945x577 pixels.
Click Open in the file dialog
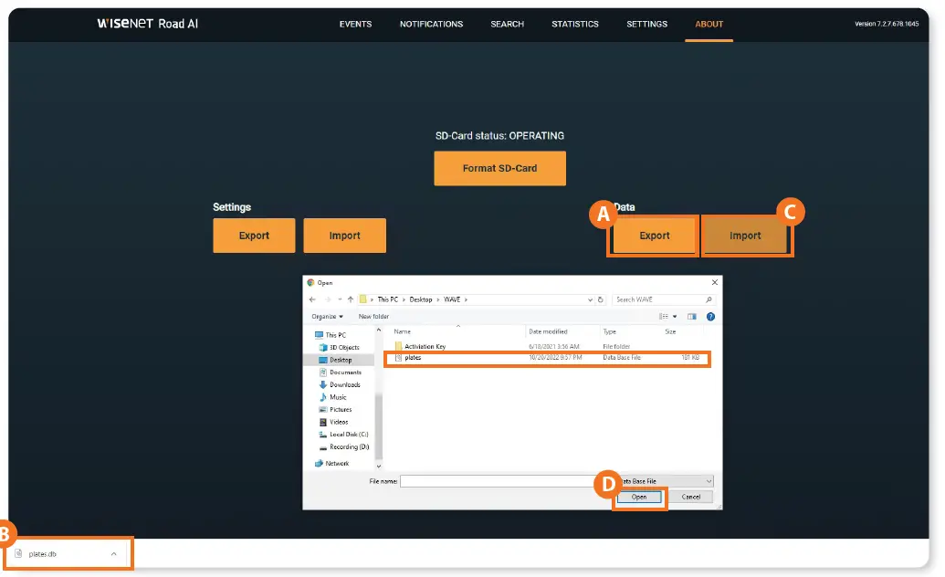click(x=639, y=497)
